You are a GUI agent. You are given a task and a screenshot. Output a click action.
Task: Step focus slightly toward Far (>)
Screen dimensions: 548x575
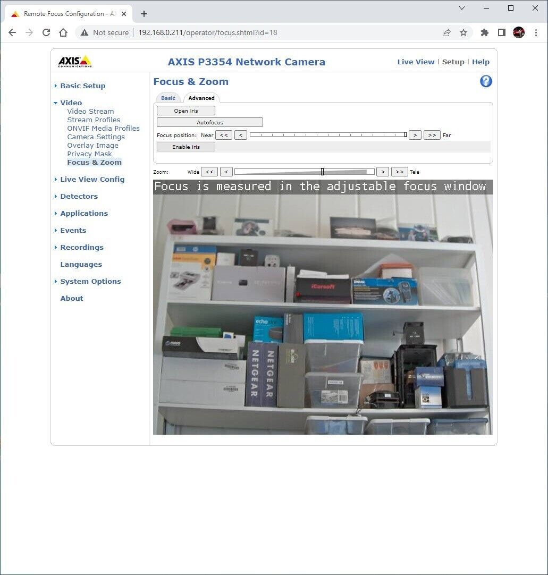pyautogui.click(x=415, y=136)
